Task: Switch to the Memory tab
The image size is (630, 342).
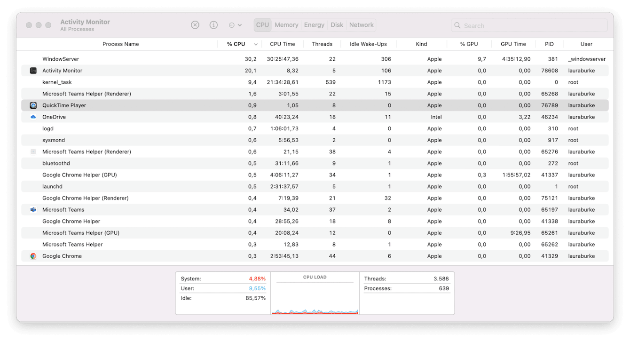Action: 286,24
